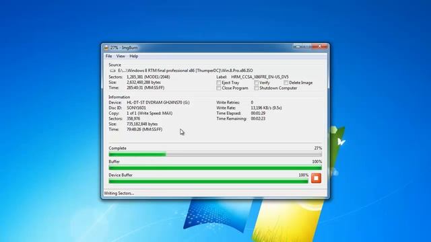Close the ImgBurn window
Viewport: 431px width, 242px height.
pyautogui.click(x=320, y=46)
